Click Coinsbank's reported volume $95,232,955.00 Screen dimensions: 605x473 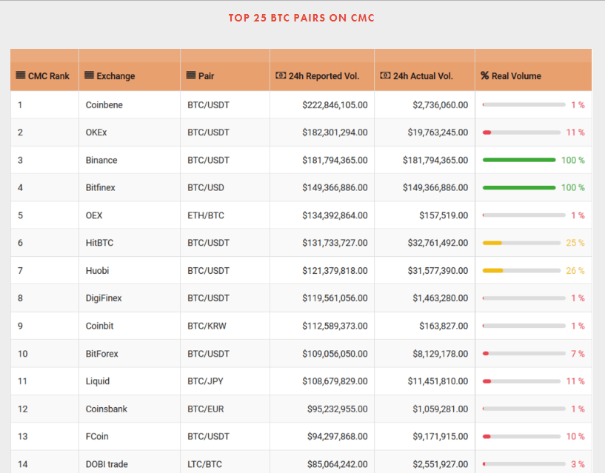(x=335, y=409)
